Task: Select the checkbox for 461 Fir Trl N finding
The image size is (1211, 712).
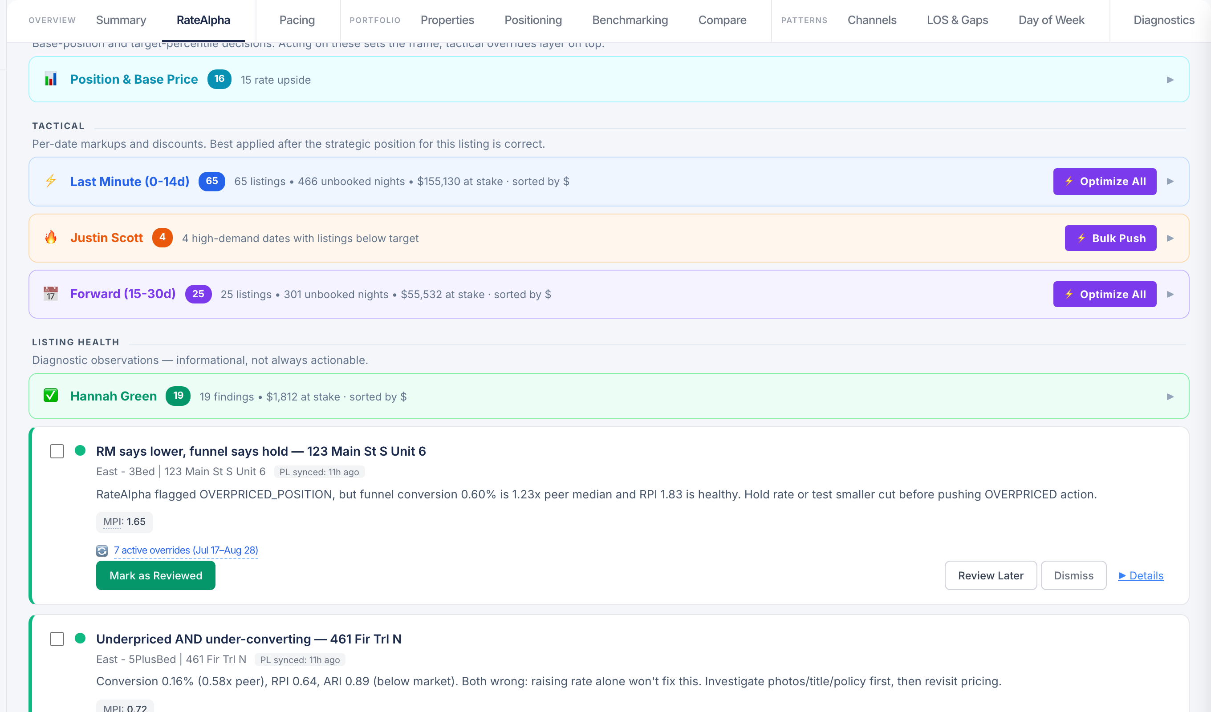Action: coord(57,639)
